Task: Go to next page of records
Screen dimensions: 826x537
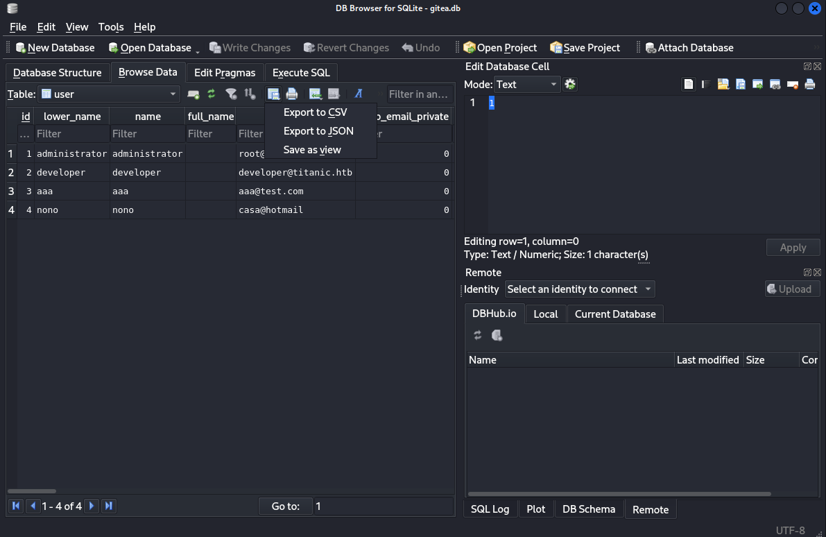Action: tap(92, 506)
